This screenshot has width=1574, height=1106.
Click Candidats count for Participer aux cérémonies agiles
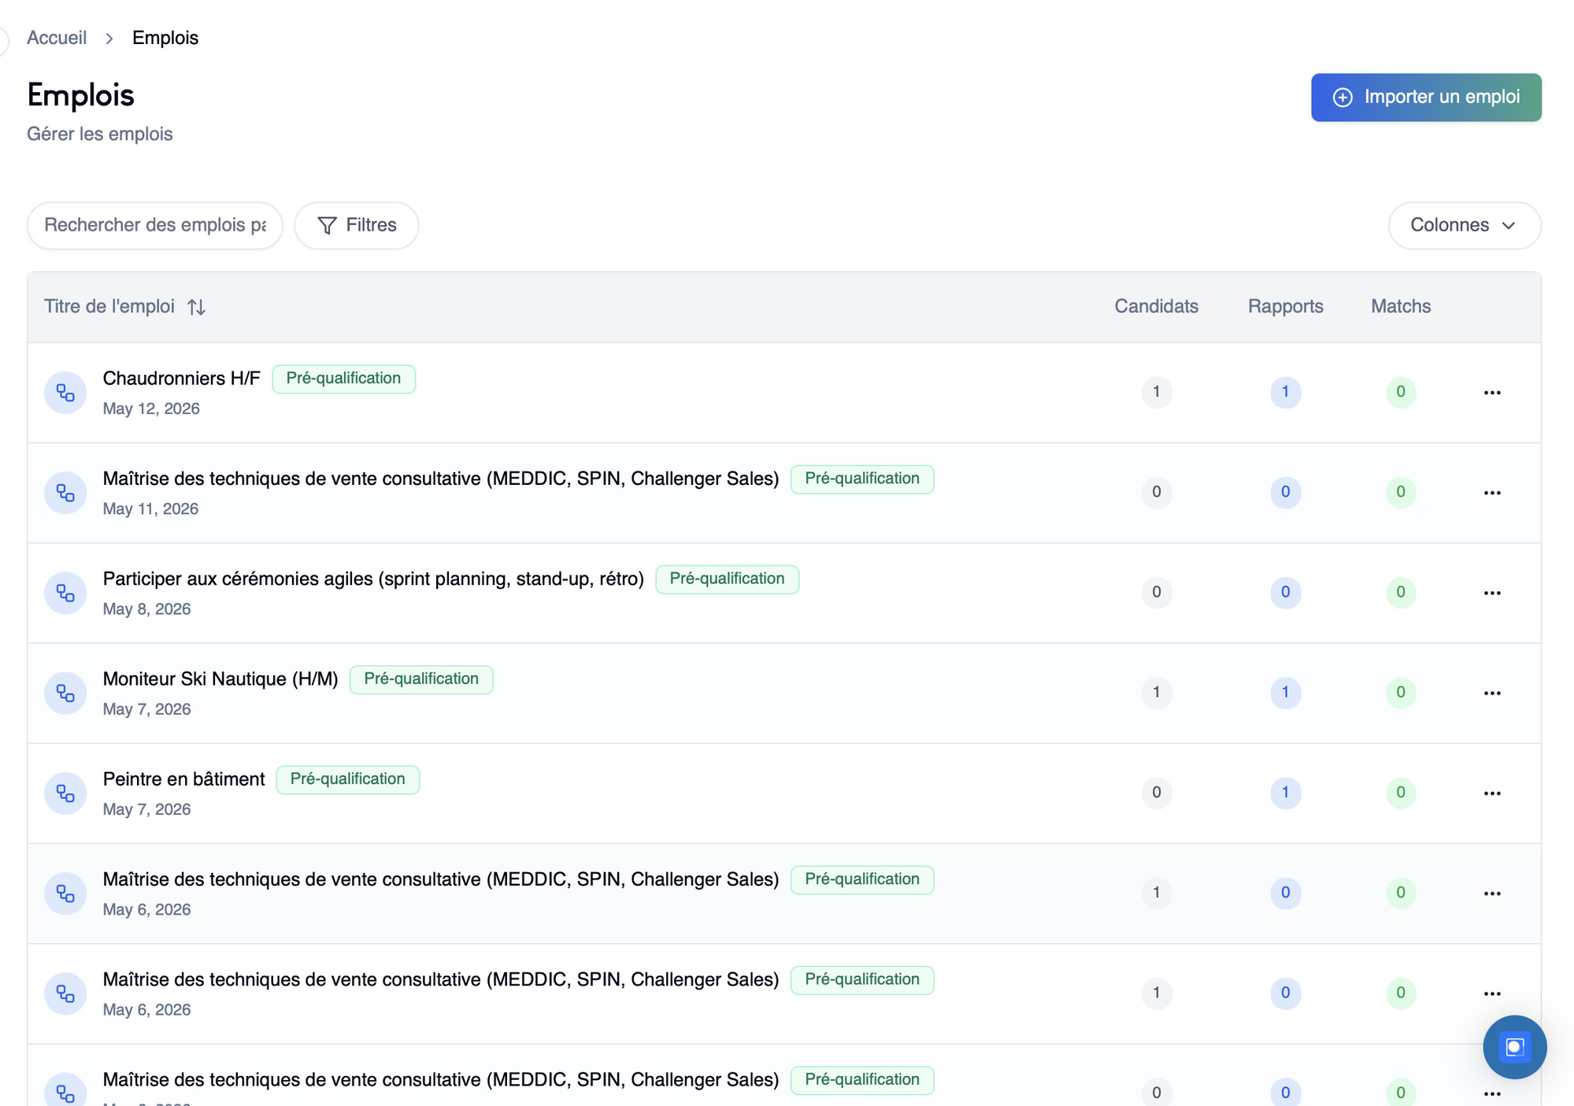(1156, 593)
